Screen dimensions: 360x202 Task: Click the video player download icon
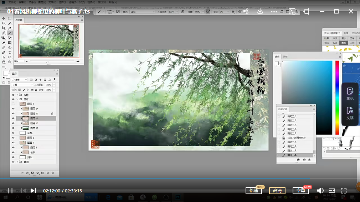coord(260,11)
